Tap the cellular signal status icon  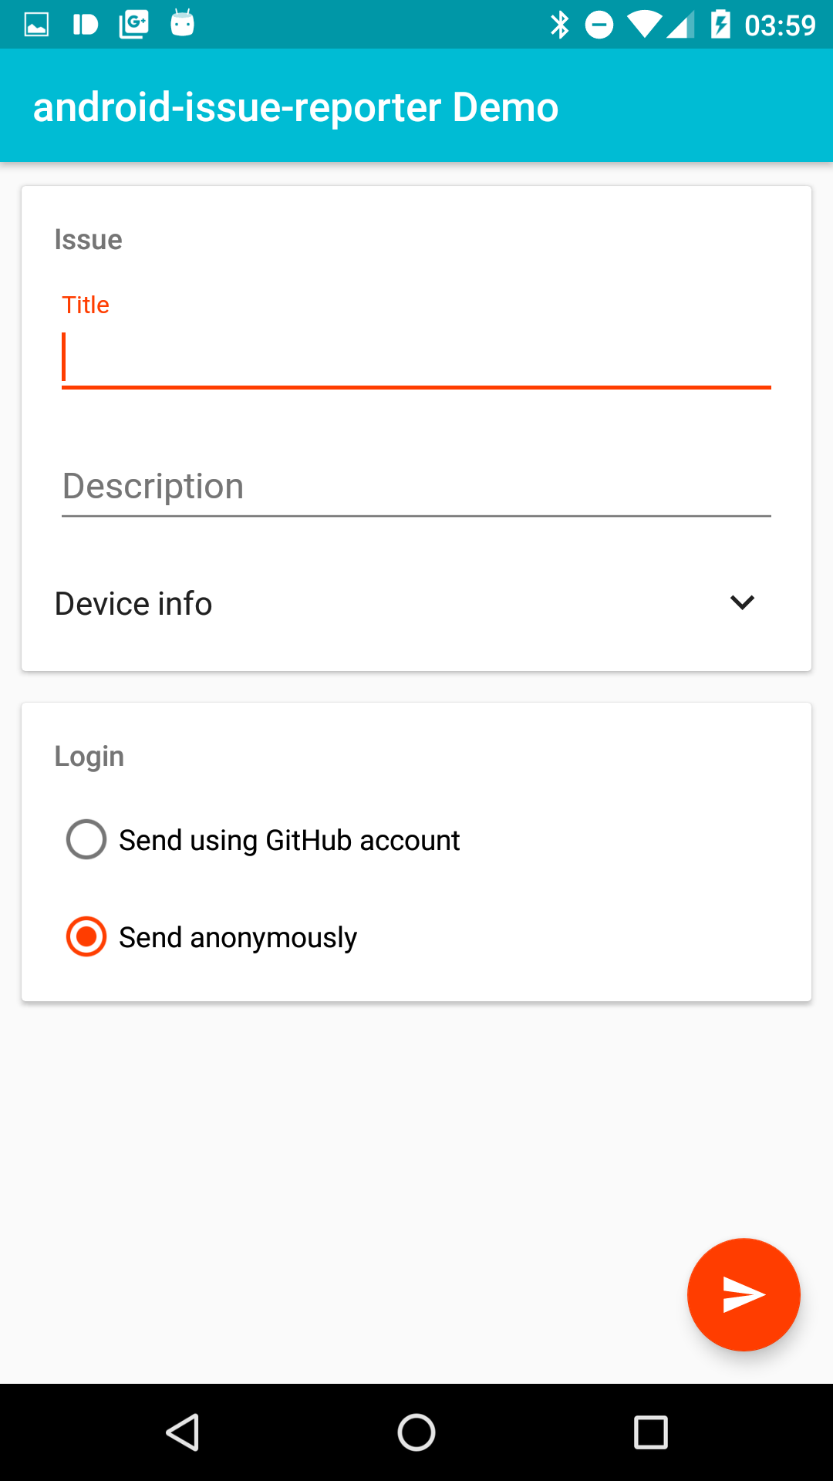point(680,25)
